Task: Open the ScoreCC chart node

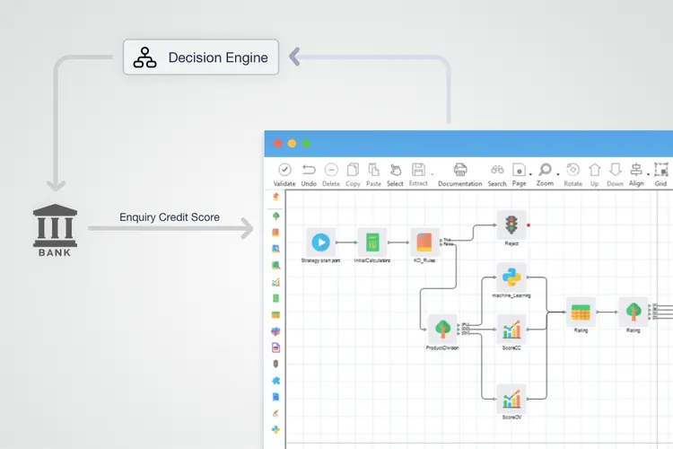Action: (x=511, y=329)
